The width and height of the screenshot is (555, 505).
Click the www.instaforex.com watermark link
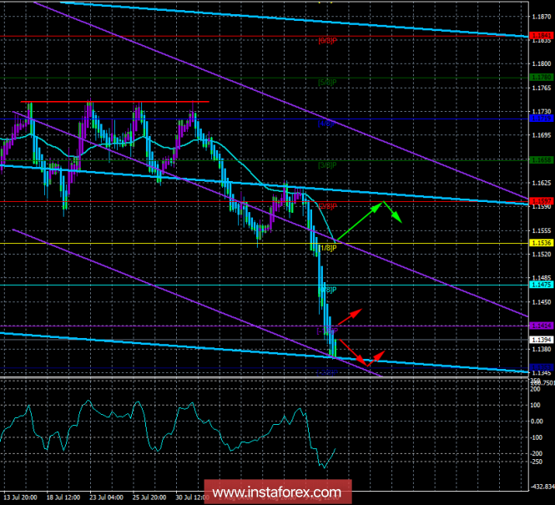click(x=277, y=492)
